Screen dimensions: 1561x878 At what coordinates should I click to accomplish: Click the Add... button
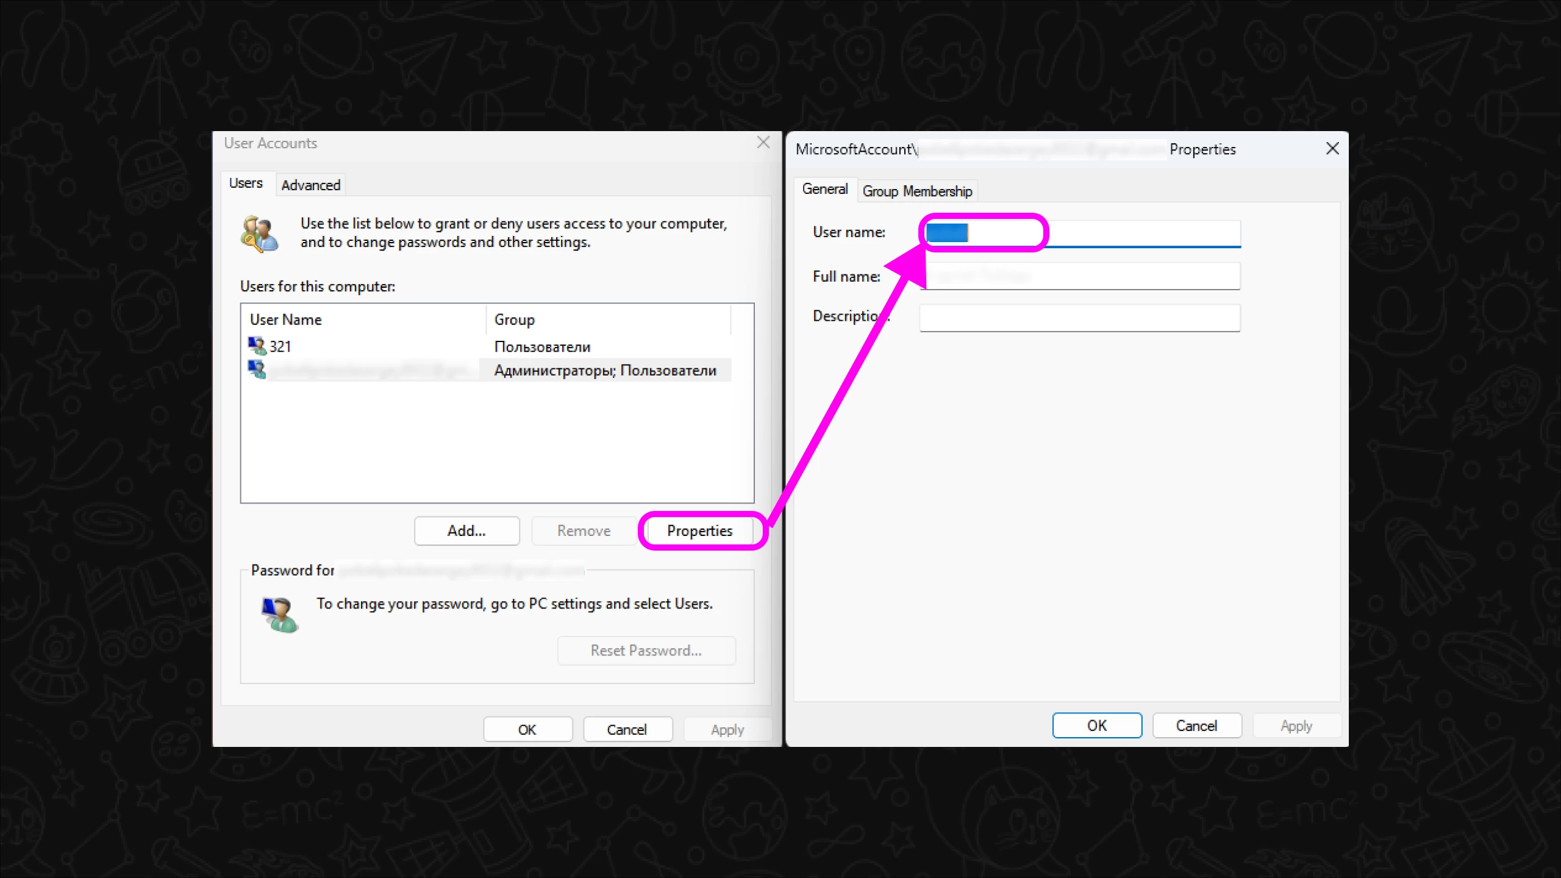(466, 531)
